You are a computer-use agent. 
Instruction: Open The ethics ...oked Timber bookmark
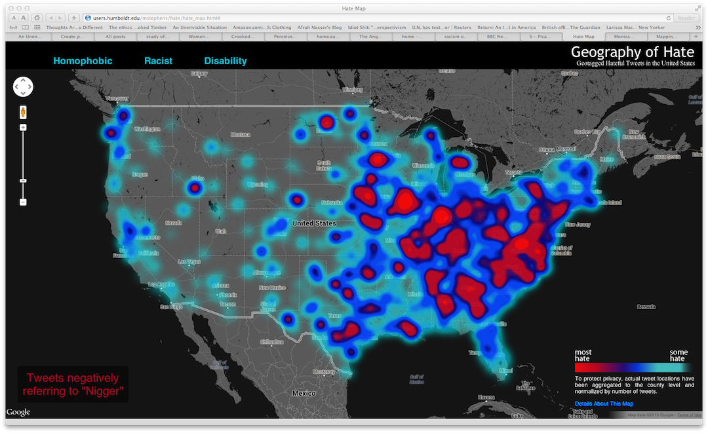138,28
